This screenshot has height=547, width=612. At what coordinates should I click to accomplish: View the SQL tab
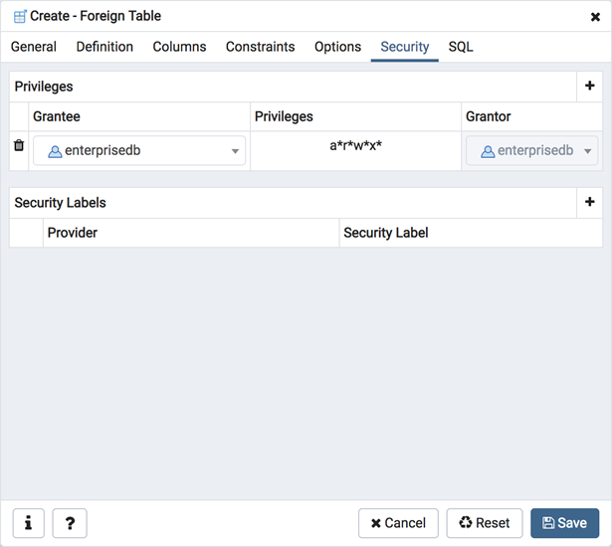(461, 47)
